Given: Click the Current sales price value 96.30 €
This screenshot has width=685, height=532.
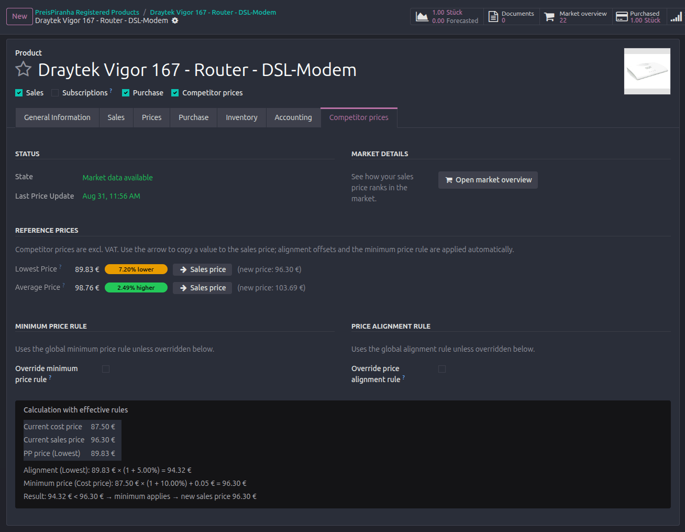Looking at the screenshot, I should [103, 440].
